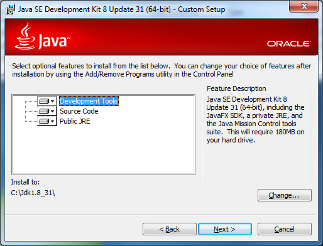Return to previous step with < Back

point(170,229)
